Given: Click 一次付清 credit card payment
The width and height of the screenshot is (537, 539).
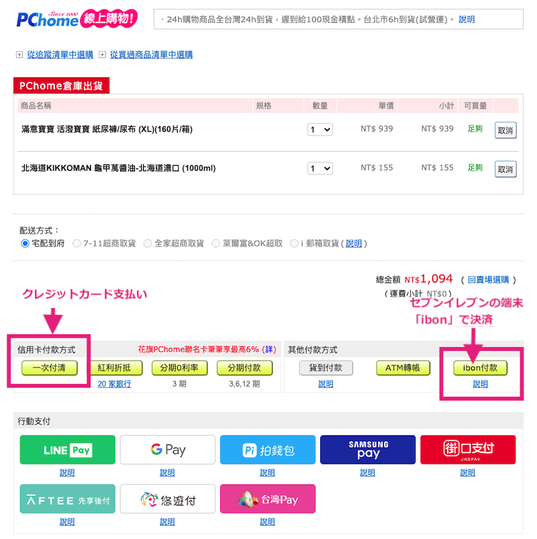Looking at the screenshot, I should (50, 368).
